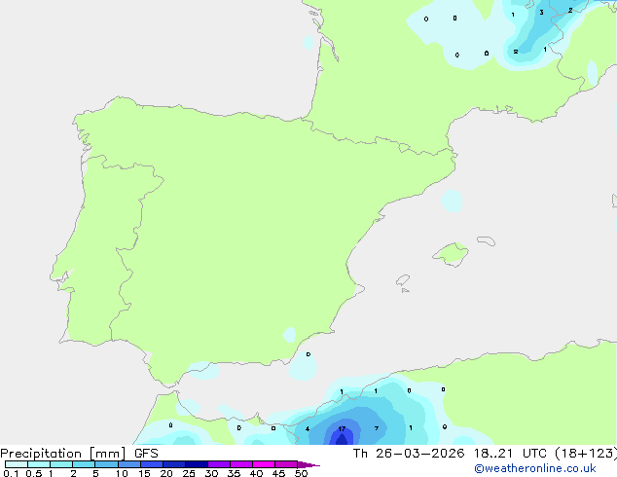Viewport: 617px width, 477px height.
Task: Click the '(18+123)' forecast offset text
Action: coord(586,454)
